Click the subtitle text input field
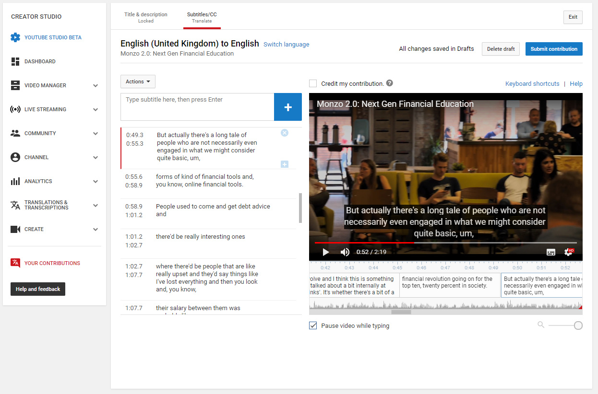 pos(197,106)
